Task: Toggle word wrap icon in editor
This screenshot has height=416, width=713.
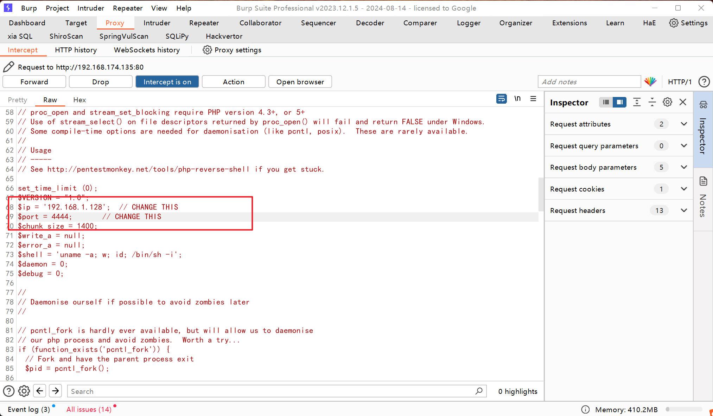Action: [502, 99]
